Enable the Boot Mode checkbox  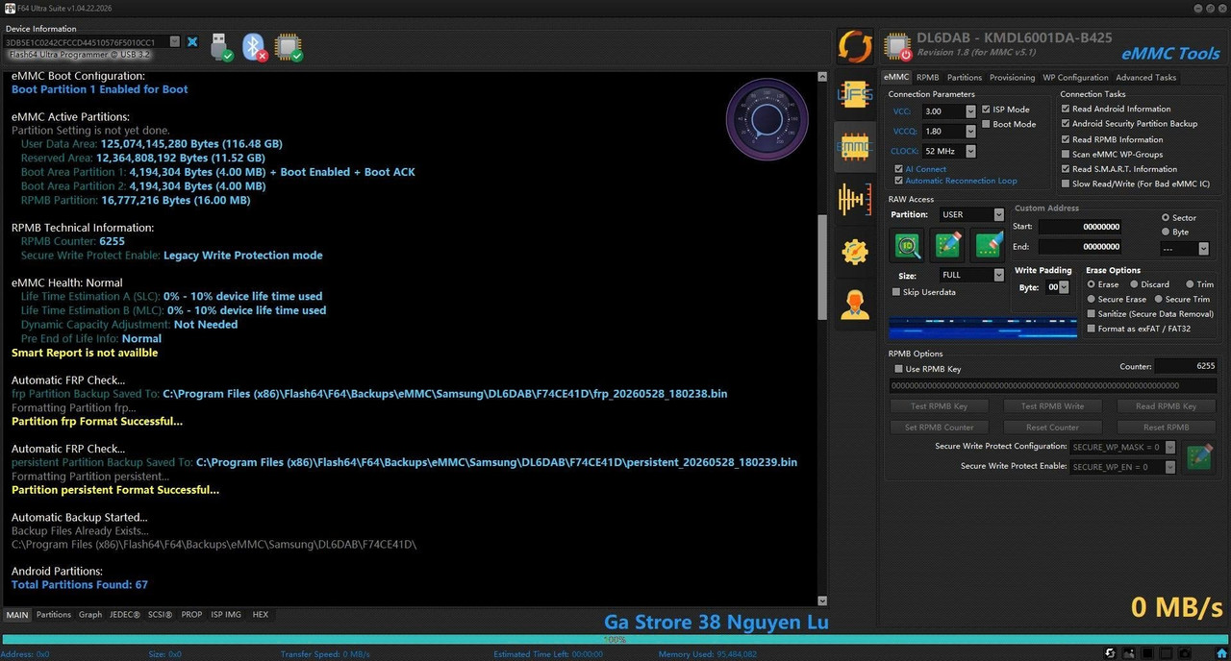(986, 124)
